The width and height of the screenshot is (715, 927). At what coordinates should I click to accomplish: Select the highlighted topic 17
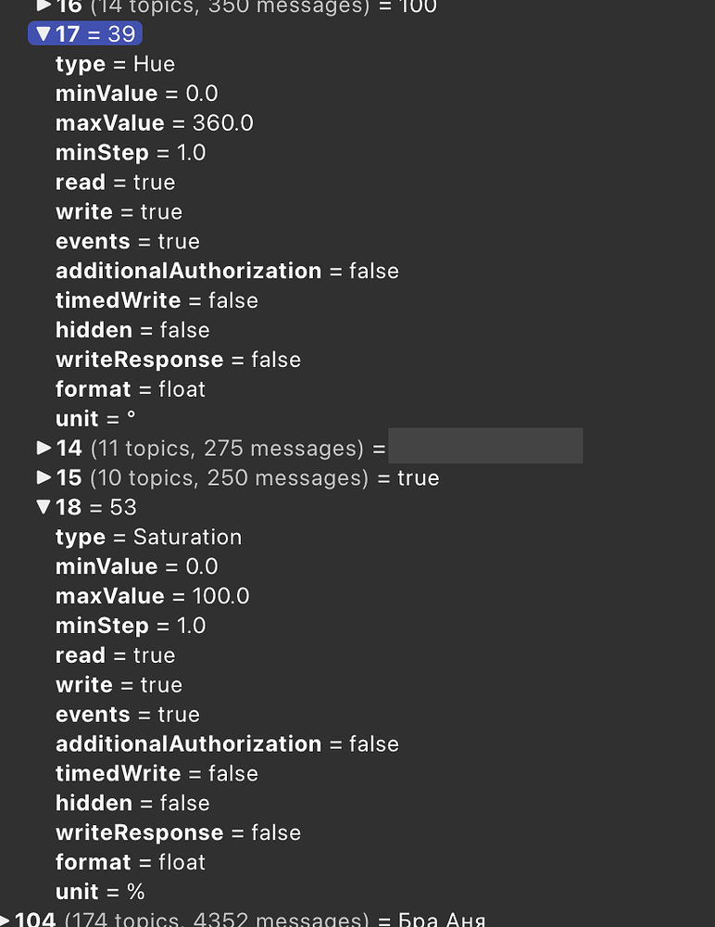(x=85, y=33)
